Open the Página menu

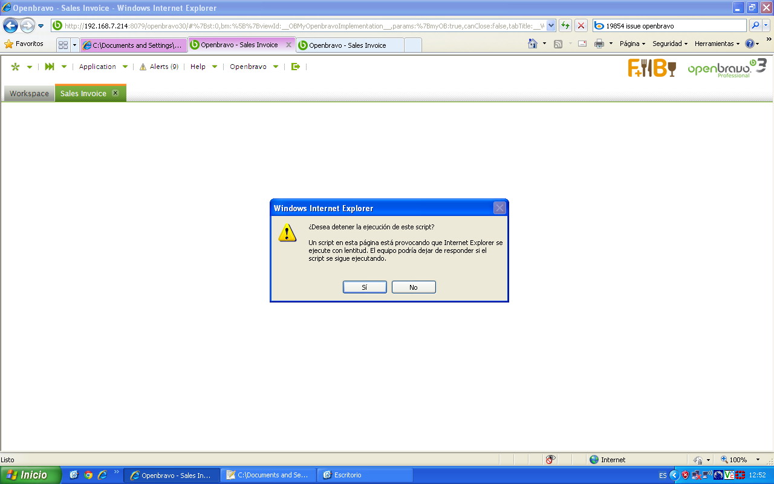pos(633,44)
